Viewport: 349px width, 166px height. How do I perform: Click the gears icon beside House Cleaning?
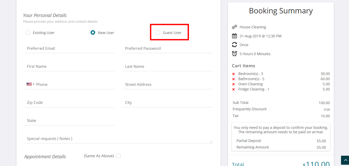pos(234,27)
